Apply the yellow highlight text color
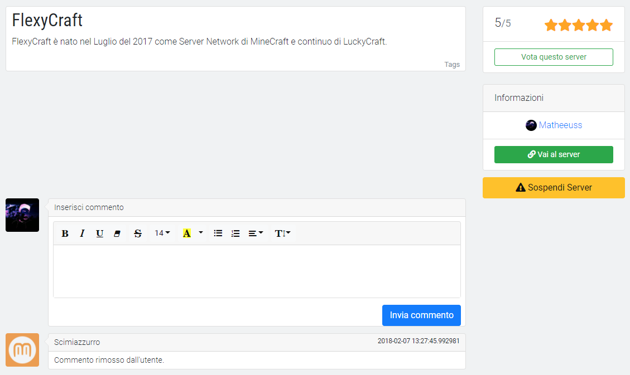The height and width of the screenshot is (375, 630). (x=187, y=233)
